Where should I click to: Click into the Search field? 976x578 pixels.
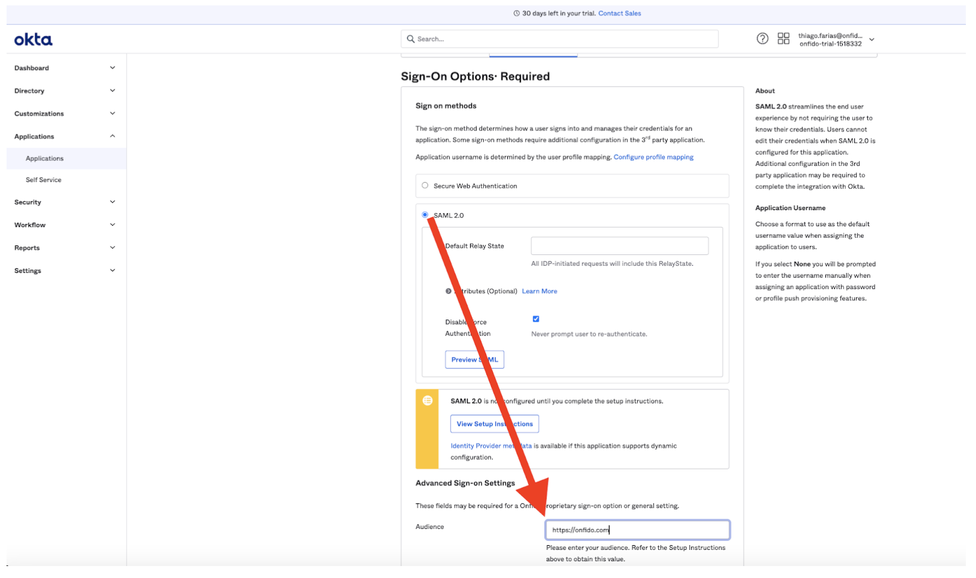click(x=560, y=39)
